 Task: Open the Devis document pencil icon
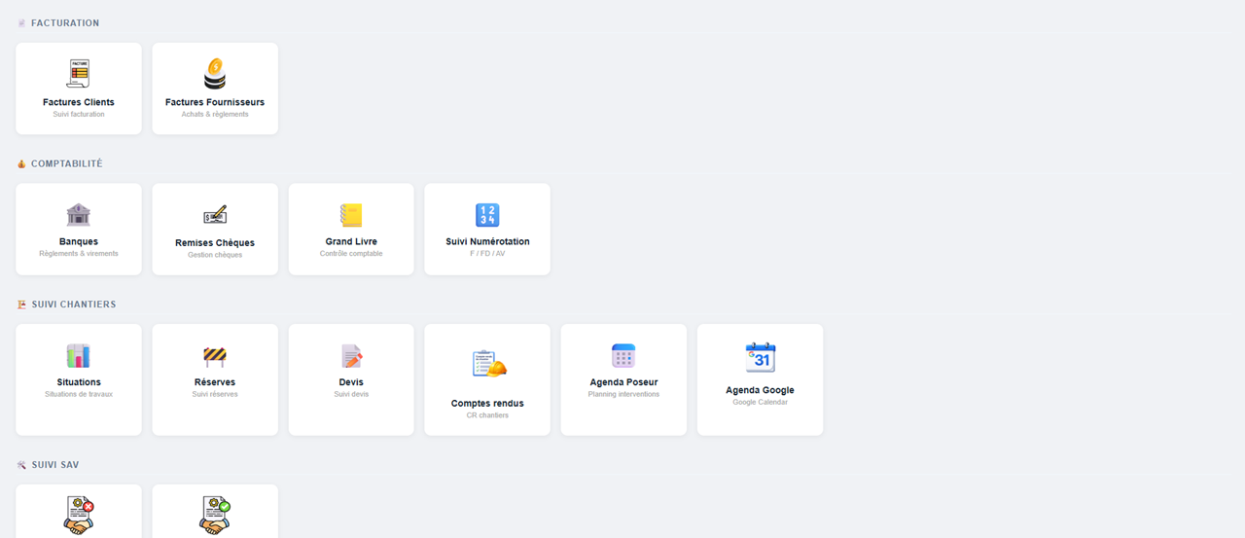click(351, 356)
